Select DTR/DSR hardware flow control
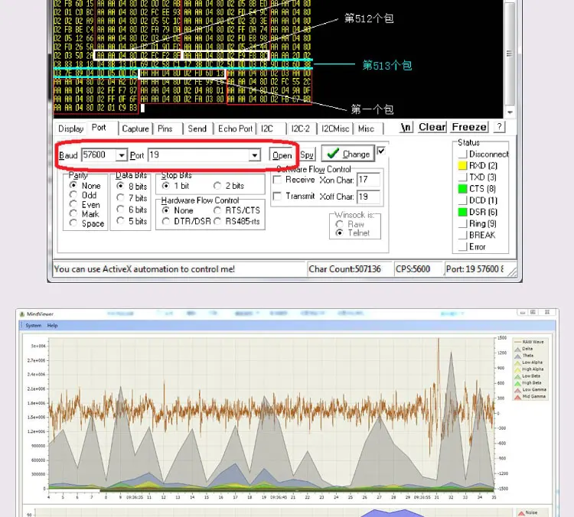The width and height of the screenshot is (574, 517). pos(186,221)
